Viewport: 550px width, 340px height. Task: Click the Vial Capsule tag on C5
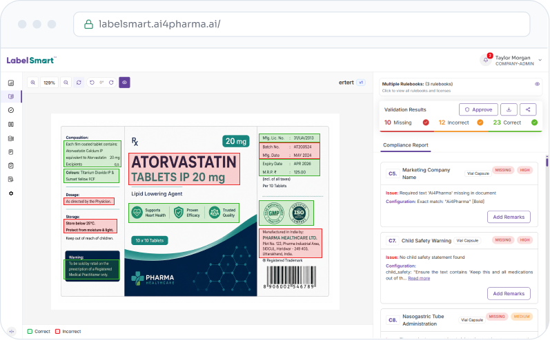[478, 173]
